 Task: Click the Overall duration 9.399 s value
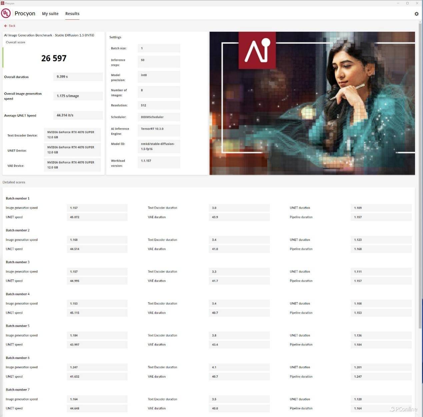[x=78, y=77]
